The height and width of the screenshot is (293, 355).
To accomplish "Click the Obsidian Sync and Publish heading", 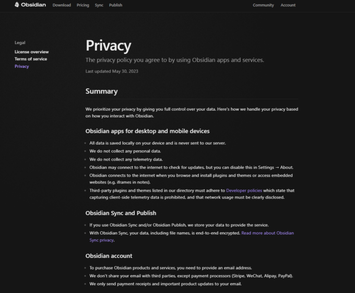I will click(121, 213).
